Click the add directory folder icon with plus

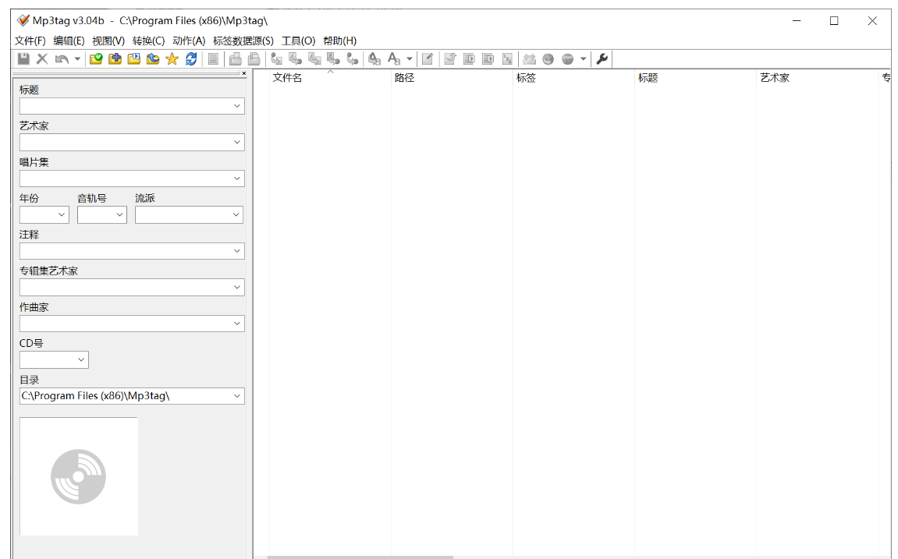tap(115, 59)
